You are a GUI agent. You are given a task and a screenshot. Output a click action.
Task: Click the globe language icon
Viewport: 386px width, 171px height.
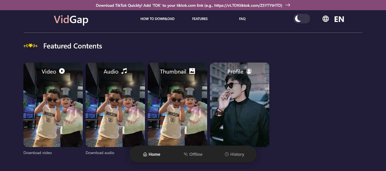(x=326, y=19)
